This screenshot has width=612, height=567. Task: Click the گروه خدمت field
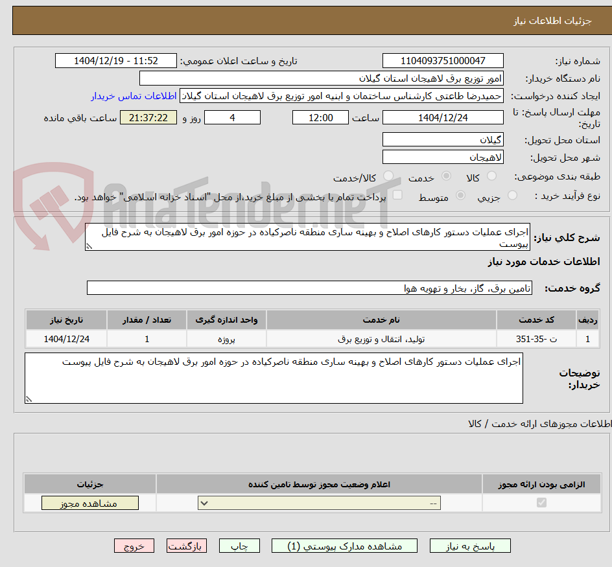click(309, 288)
